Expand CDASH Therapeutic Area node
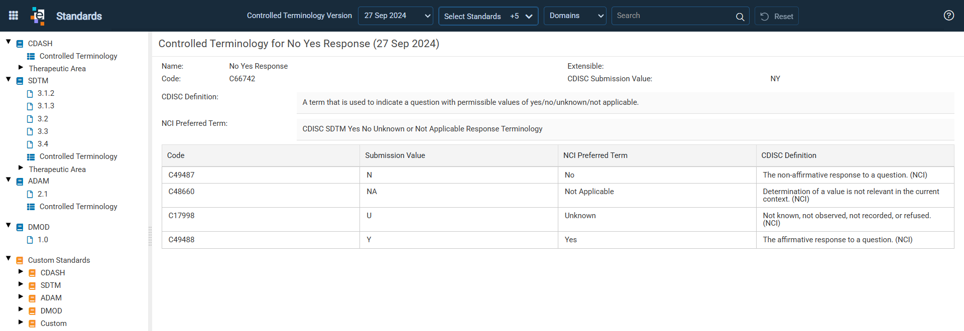 point(21,67)
